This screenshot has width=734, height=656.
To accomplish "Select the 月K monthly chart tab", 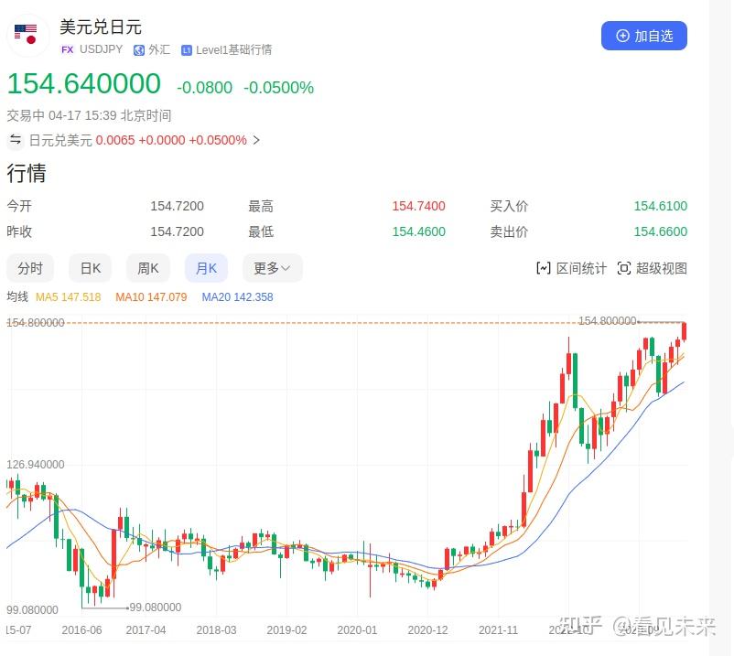I will click(x=206, y=268).
